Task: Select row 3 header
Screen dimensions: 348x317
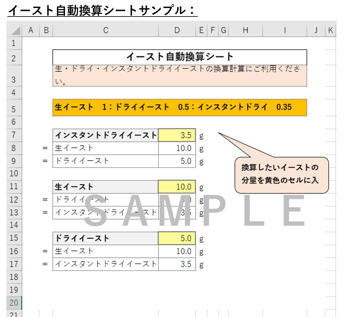Action: (14, 76)
